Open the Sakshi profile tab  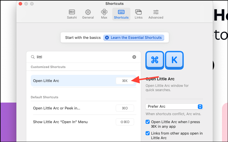pos(72,14)
